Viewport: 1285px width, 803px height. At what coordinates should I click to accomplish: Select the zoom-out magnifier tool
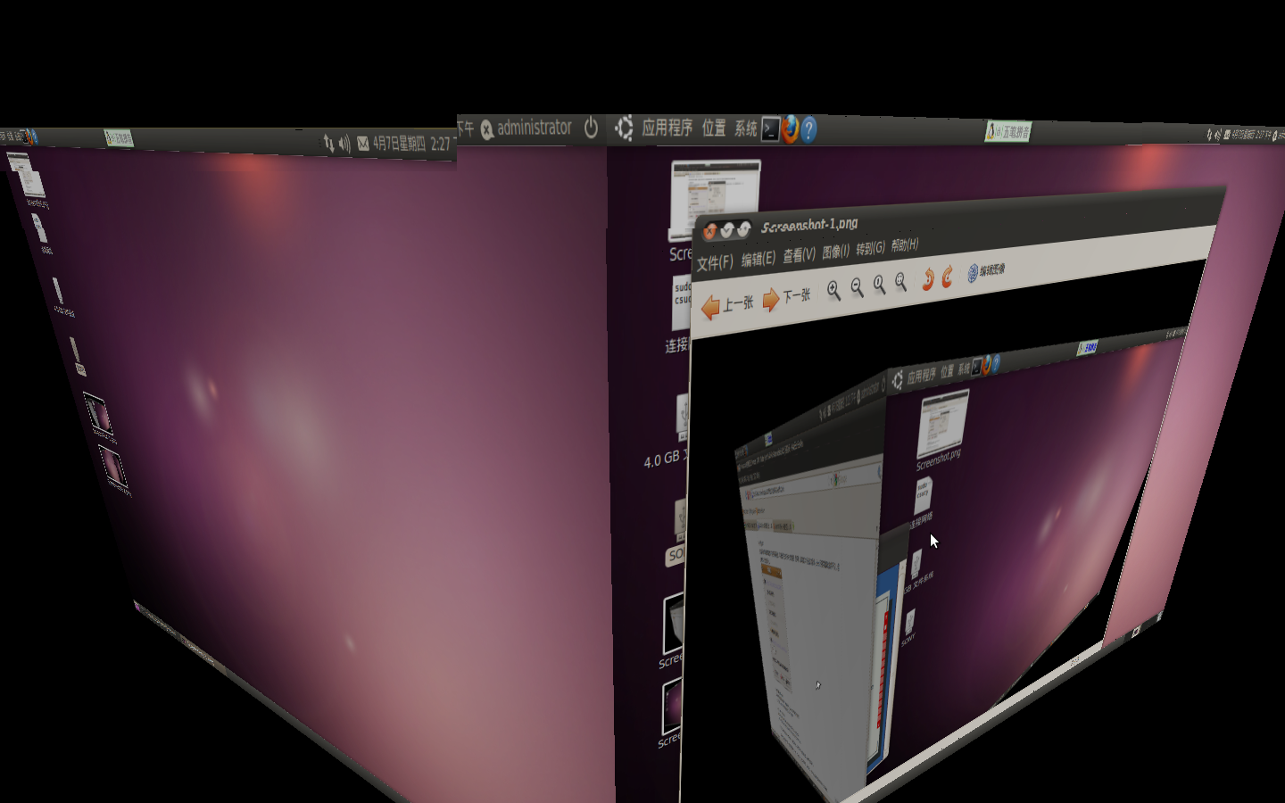click(x=855, y=286)
